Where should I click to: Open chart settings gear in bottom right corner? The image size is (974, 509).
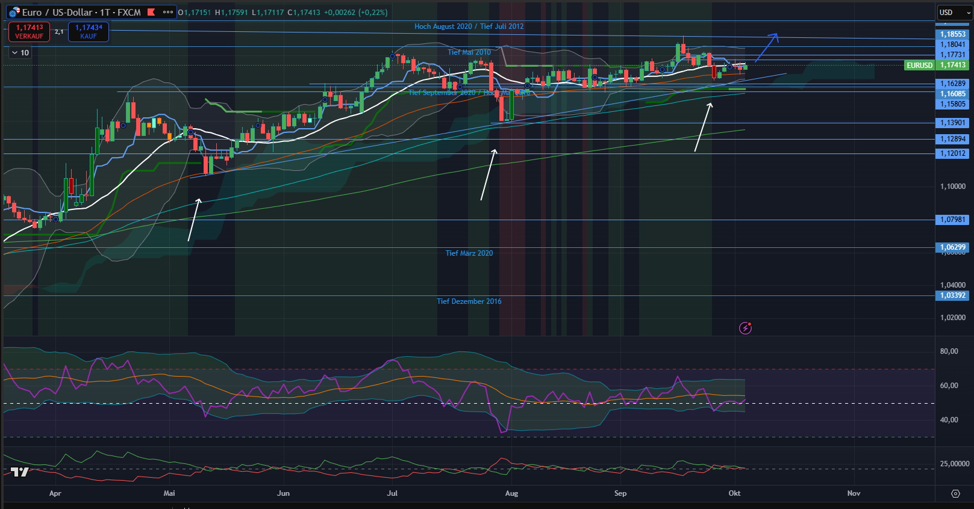955,493
